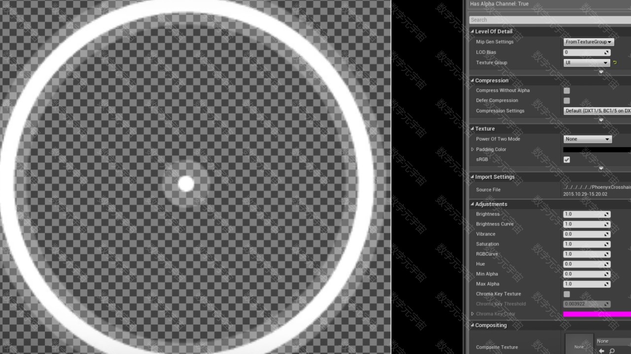Screen dimensions: 631x354
Task: Click the Brightness value spinner handle
Action: tap(607, 214)
